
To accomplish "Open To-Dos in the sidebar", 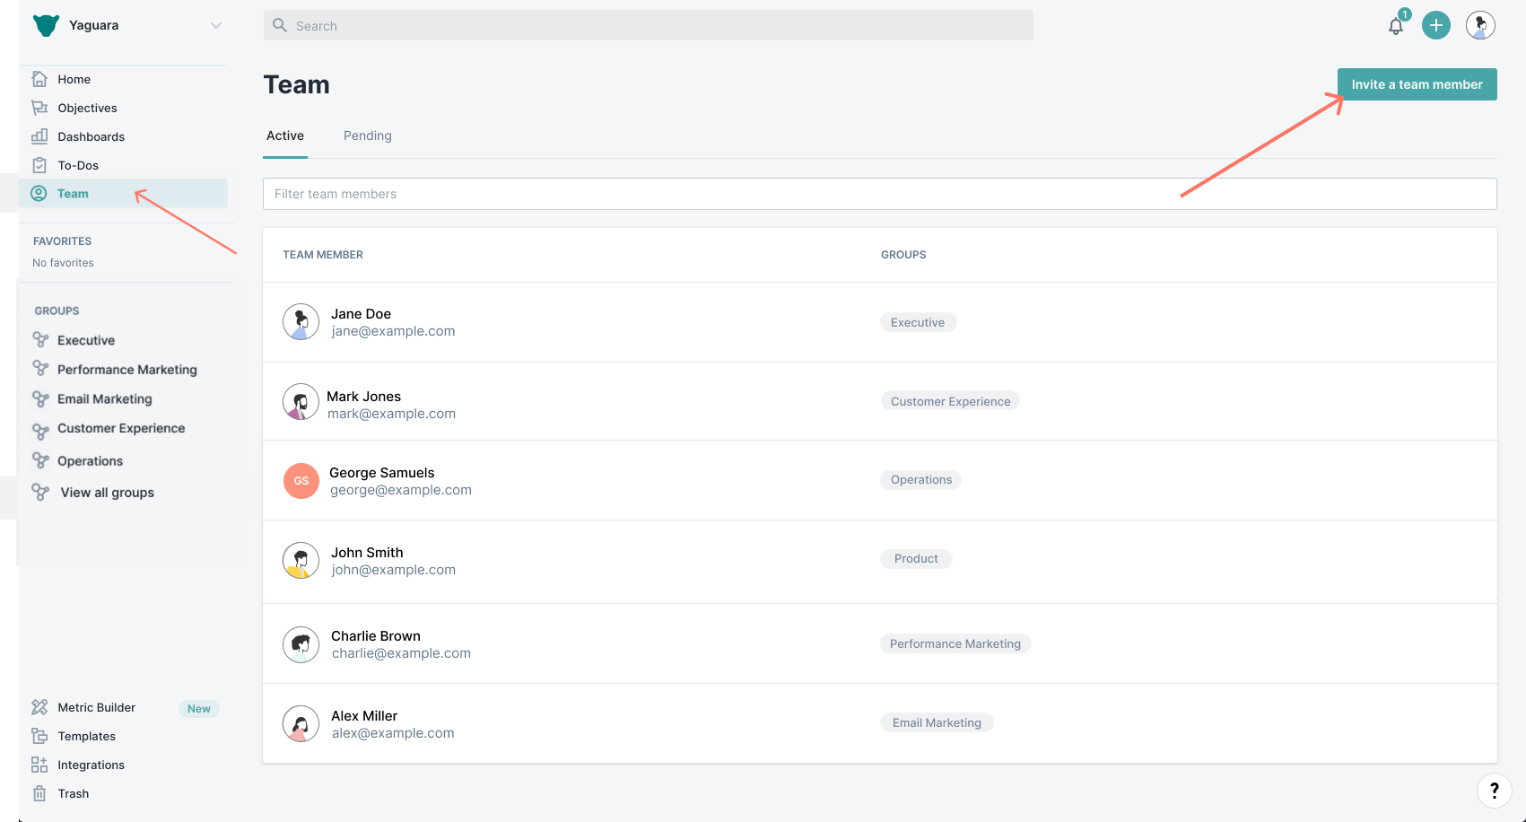I will [x=78, y=165].
